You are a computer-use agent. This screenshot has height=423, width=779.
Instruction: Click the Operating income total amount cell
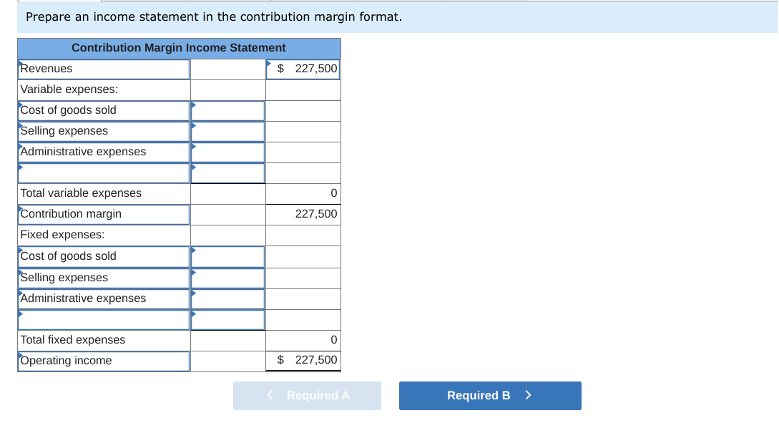(x=302, y=361)
